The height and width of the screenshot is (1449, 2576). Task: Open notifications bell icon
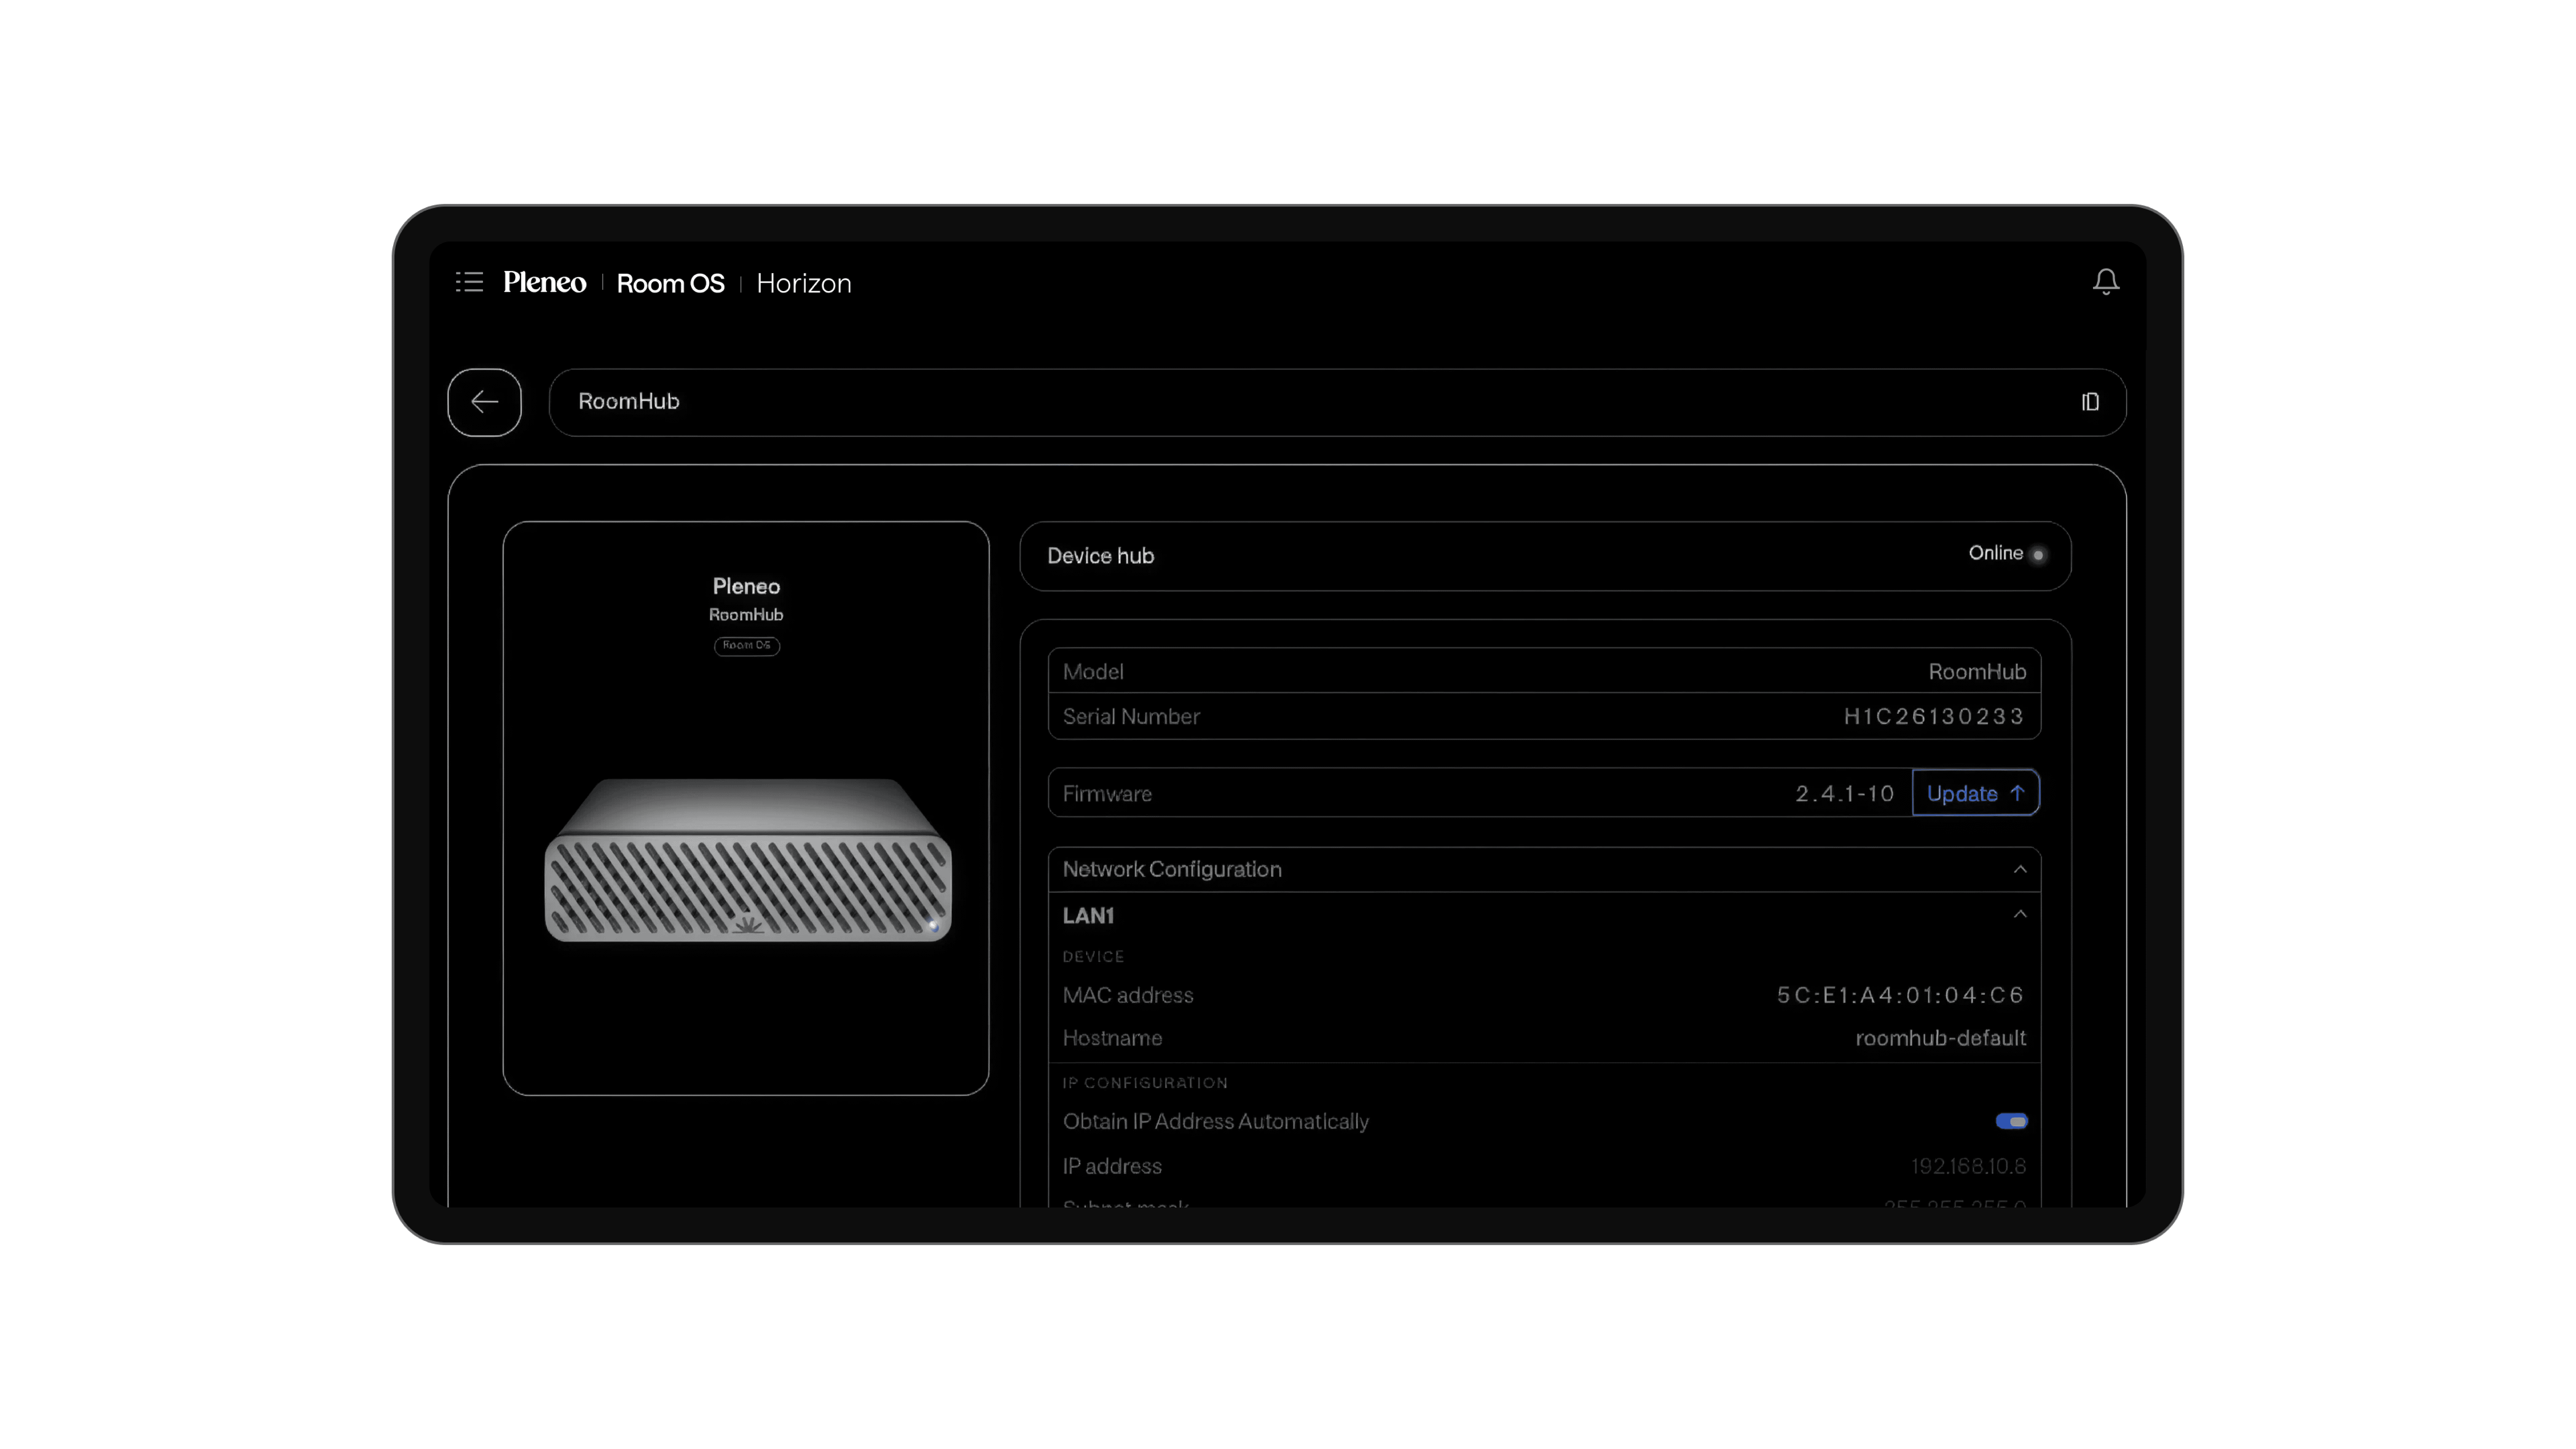click(x=2106, y=282)
